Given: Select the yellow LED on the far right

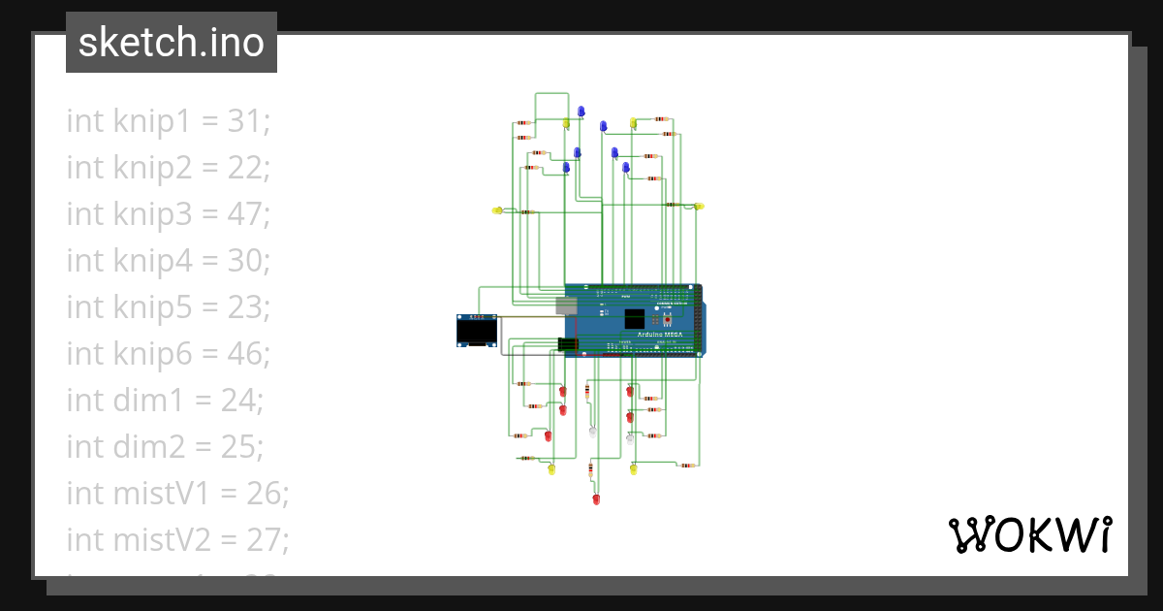Looking at the screenshot, I should tap(699, 206).
